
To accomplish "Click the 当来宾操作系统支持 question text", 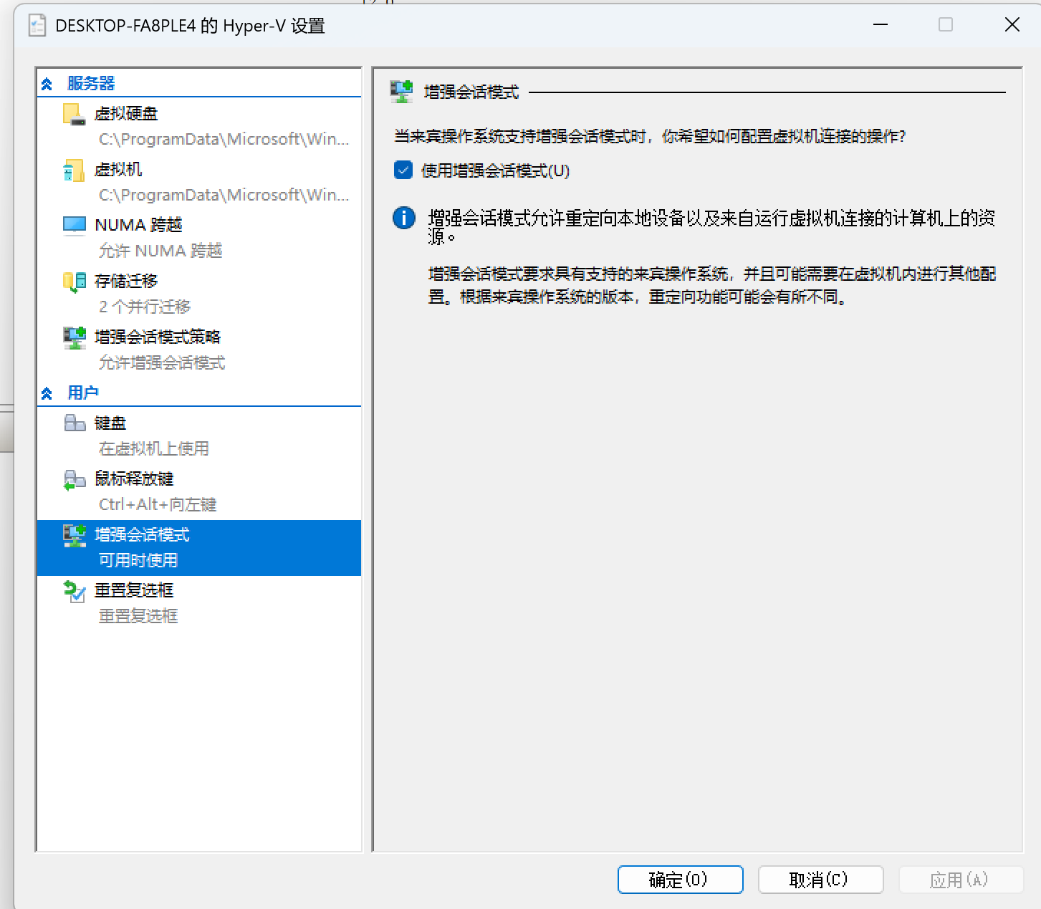I will [650, 136].
